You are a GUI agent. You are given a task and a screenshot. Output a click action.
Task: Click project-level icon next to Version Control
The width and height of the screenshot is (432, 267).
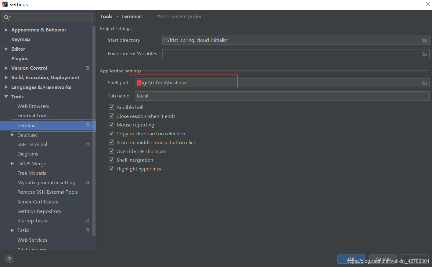click(x=88, y=68)
